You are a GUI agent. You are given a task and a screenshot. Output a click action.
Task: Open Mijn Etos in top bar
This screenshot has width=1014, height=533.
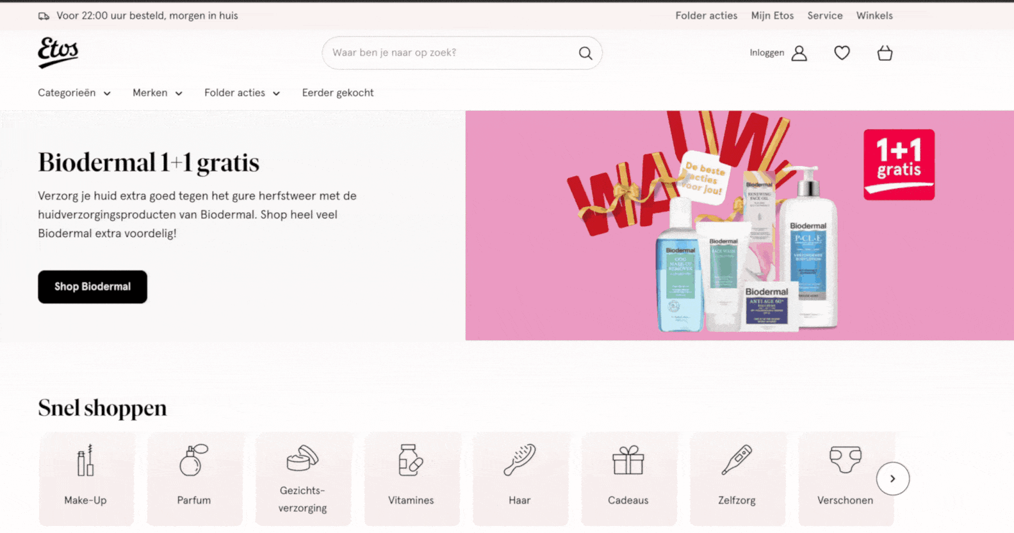772,15
